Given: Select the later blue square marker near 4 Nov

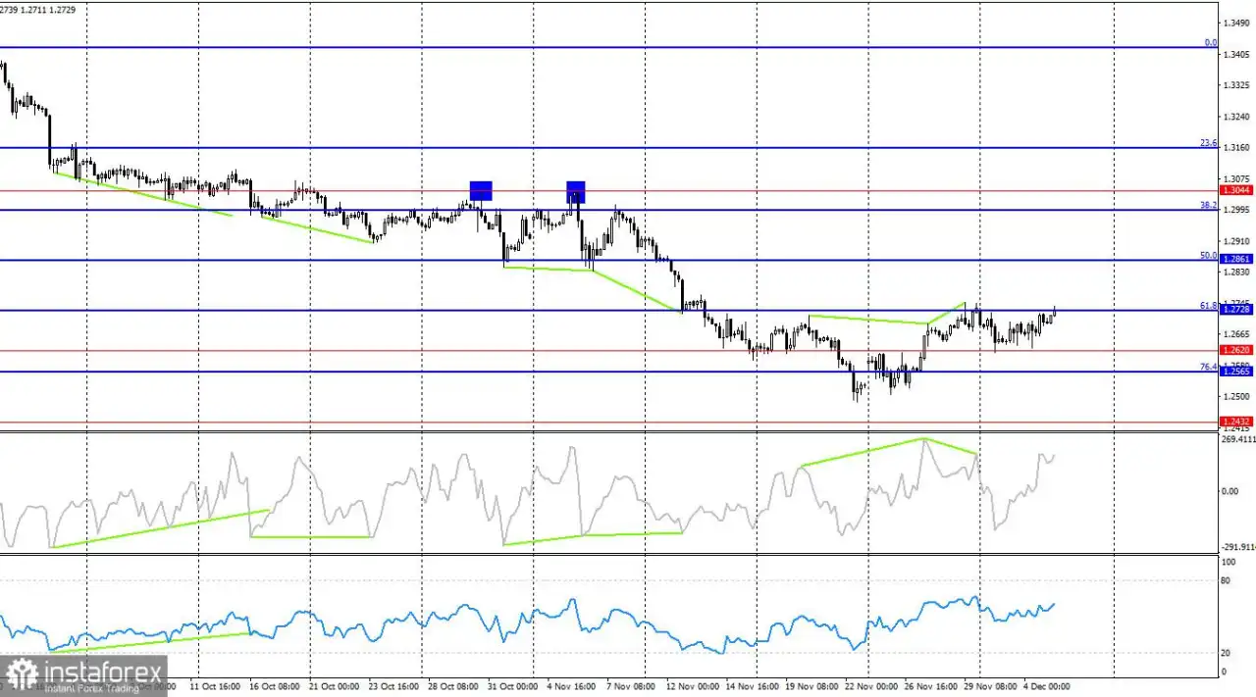Looking at the screenshot, I should pos(576,191).
